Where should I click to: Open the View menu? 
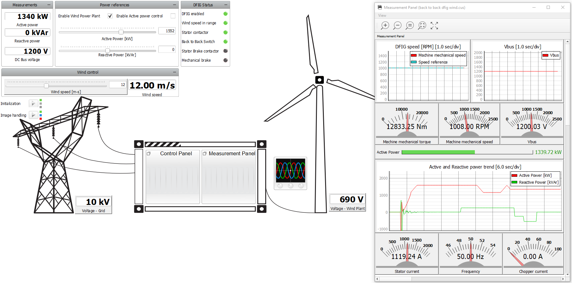382,15
